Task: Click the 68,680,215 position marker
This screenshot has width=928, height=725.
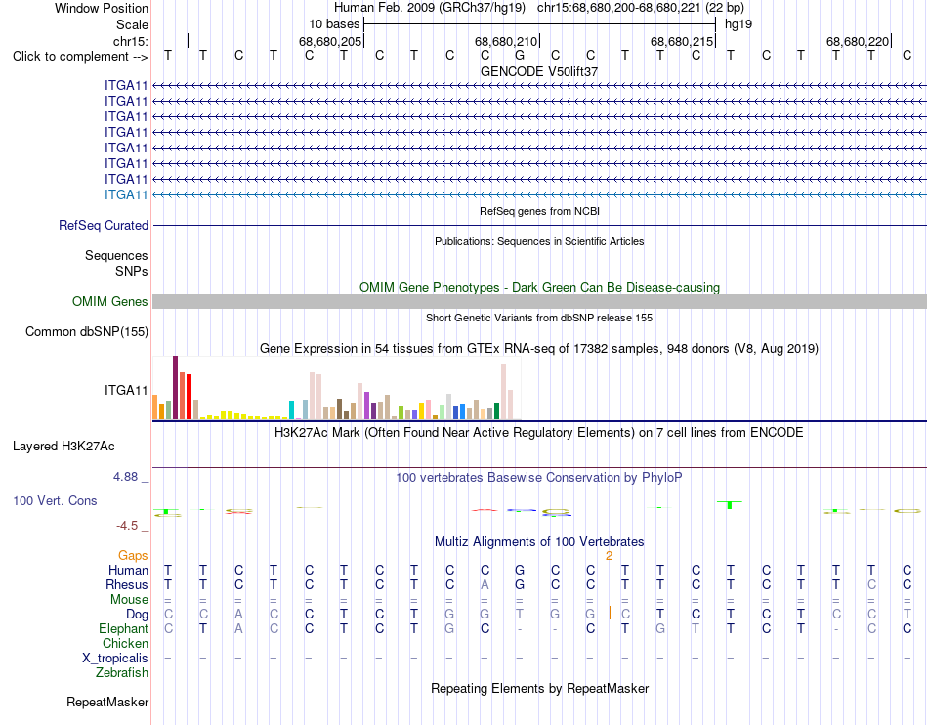Action: pos(682,41)
